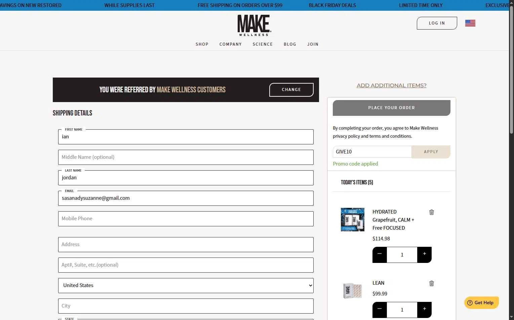The height and width of the screenshot is (320, 514).
Task: Open the United States country dropdown
Action: 186,285
